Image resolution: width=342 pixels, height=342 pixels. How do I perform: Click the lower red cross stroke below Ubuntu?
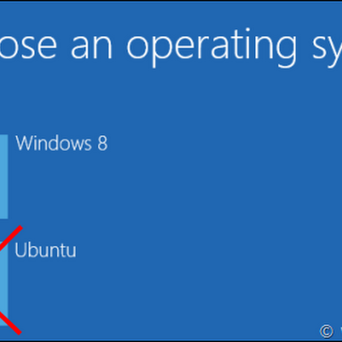click(x=10, y=324)
